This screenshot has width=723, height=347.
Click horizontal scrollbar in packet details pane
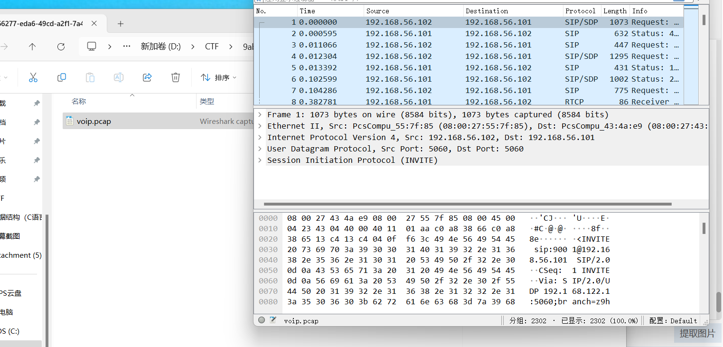tap(468, 204)
